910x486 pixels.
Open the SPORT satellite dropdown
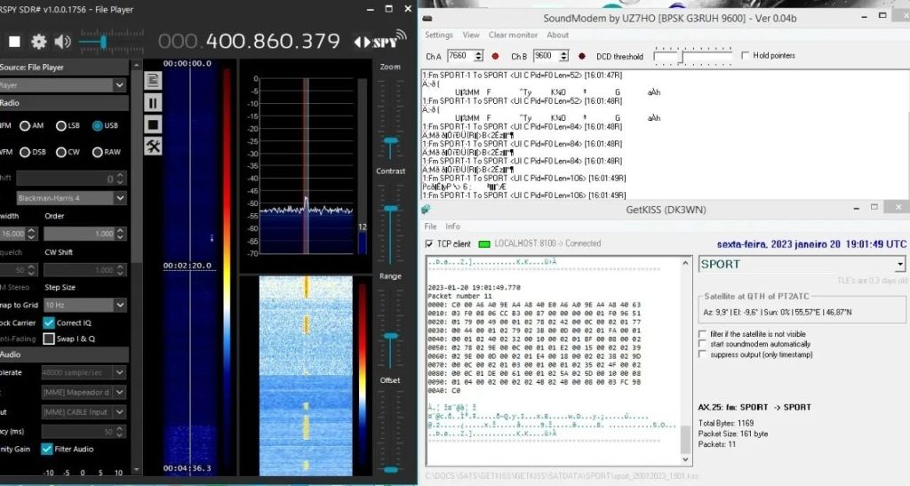[x=899, y=264]
